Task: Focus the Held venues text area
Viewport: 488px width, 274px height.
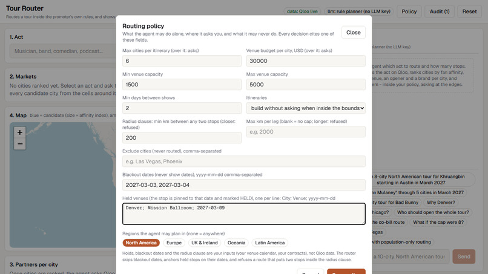Action: 243,214
